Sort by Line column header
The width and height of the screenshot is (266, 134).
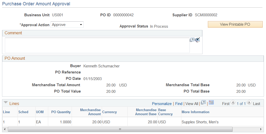tap(6, 112)
